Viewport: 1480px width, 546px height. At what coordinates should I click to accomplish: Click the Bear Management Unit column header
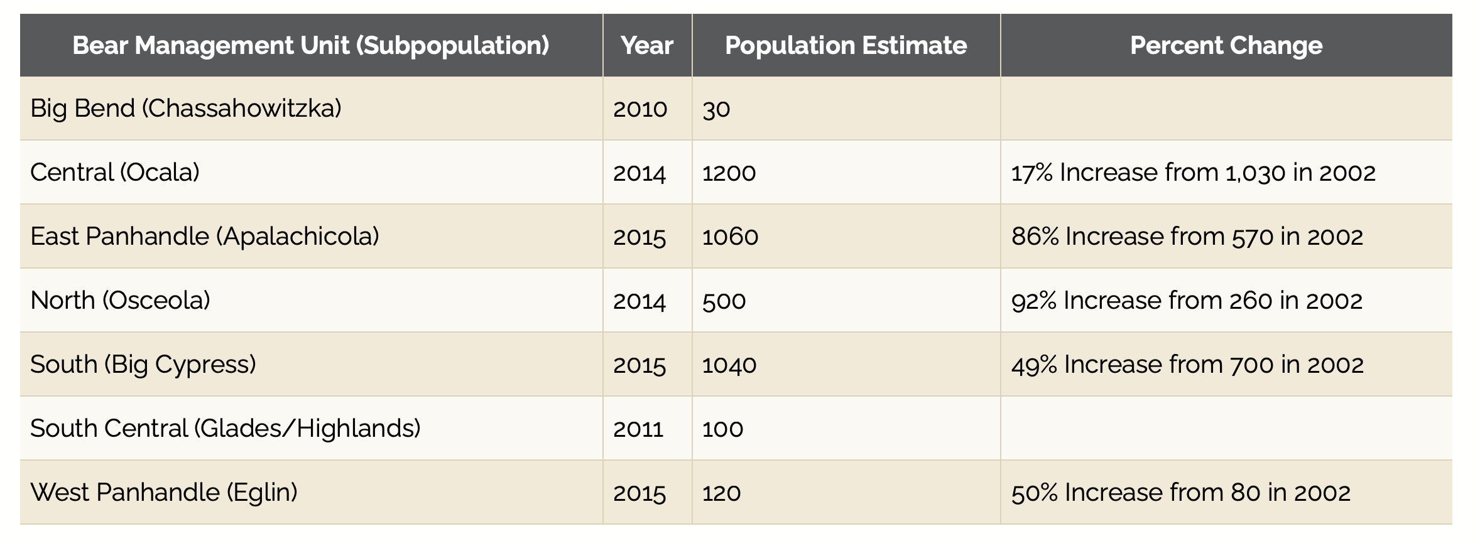click(x=311, y=46)
